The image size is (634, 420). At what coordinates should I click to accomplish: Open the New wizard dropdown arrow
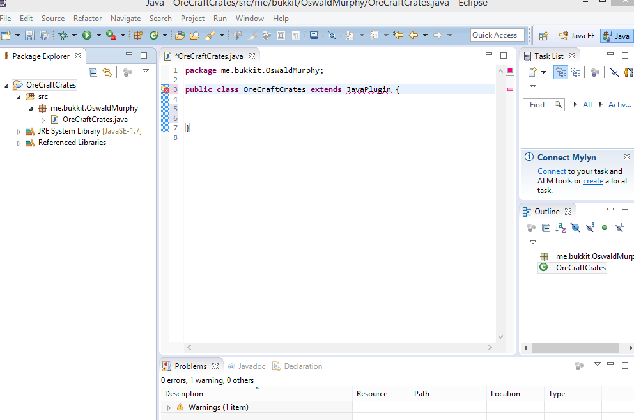pos(17,35)
